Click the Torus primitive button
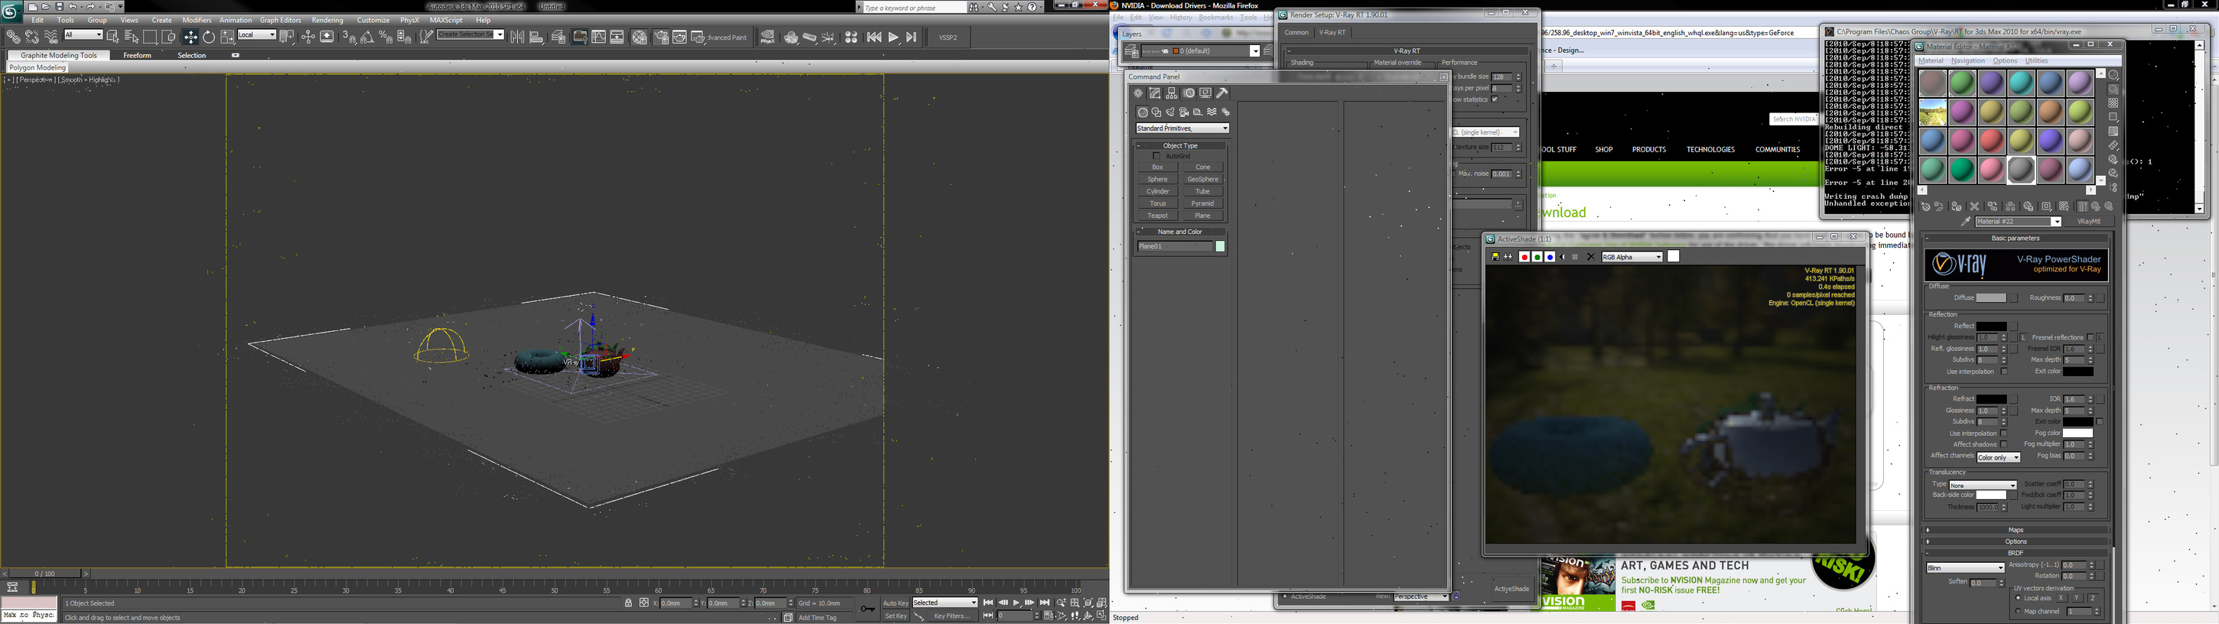 coord(1158,204)
